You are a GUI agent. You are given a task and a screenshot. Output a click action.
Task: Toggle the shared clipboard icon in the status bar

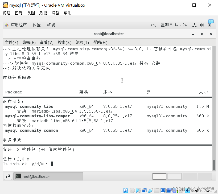point(169,190)
